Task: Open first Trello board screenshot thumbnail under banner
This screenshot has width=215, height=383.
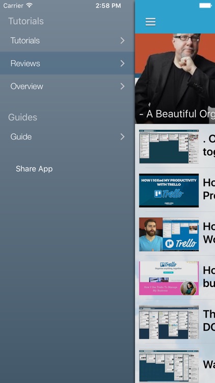Action: (169, 147)
